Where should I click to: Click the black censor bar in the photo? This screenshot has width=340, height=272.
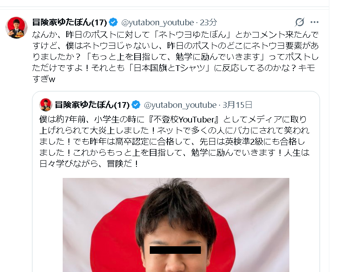pyautogui.click(x=175, y=250)
